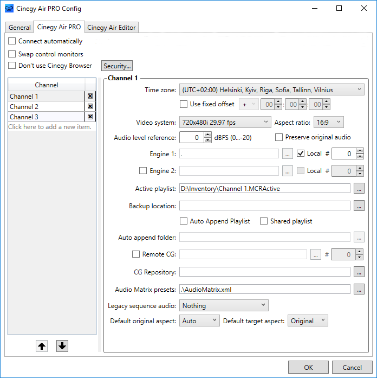
Task: Click the Channel column header
Action: (47, 85)
